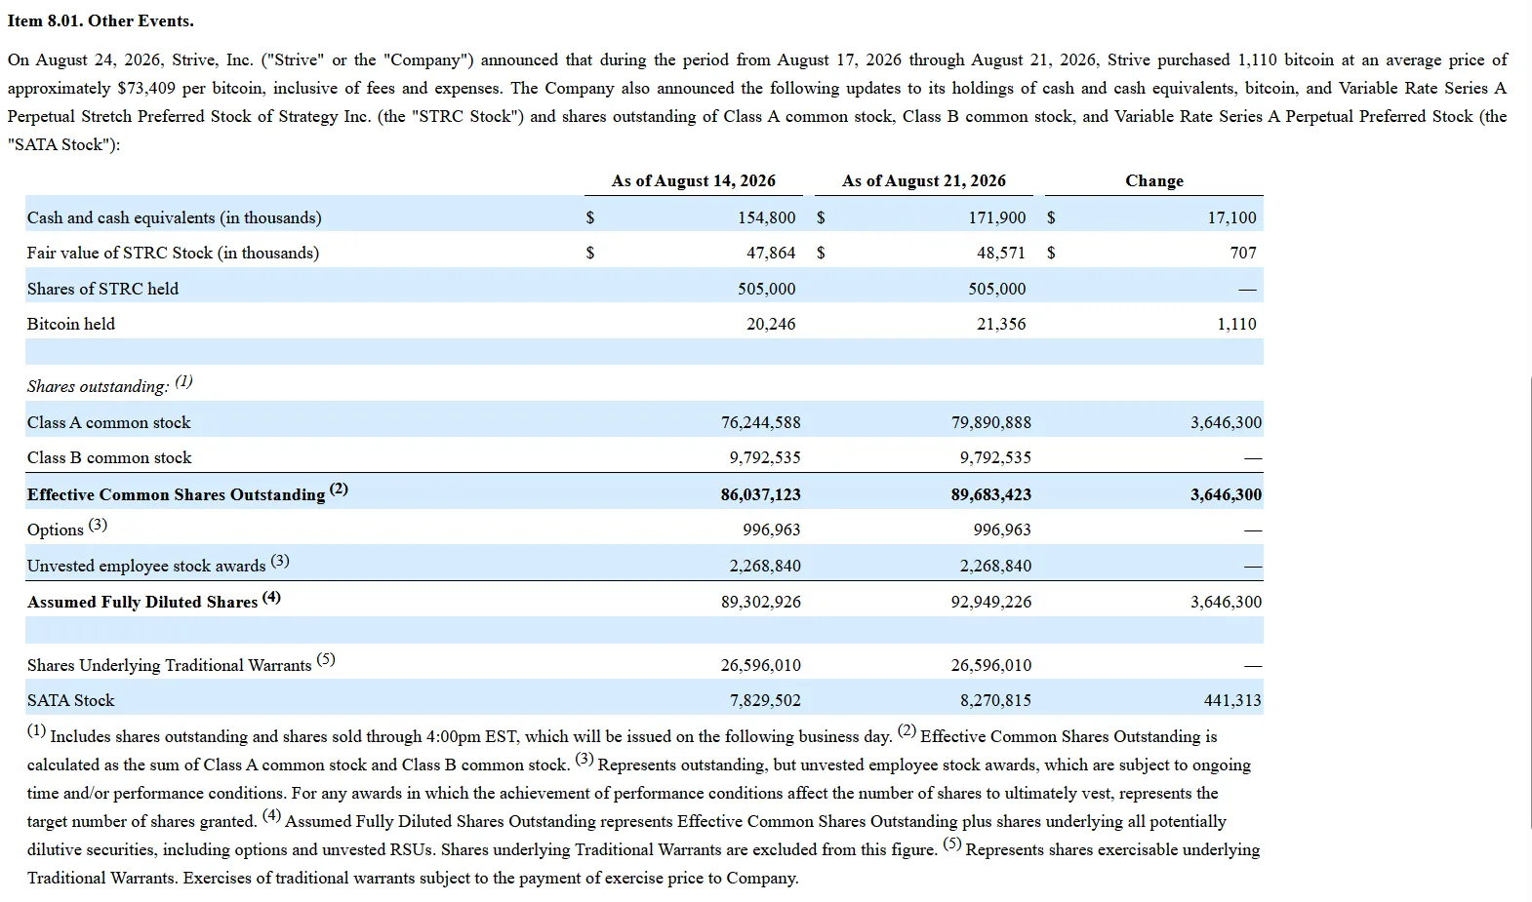Click the "Class B common stock" row label
The image size is (1532, 902).
point(109,457)
